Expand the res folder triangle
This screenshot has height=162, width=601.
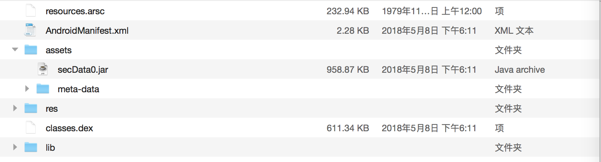[x=15, y=108]
